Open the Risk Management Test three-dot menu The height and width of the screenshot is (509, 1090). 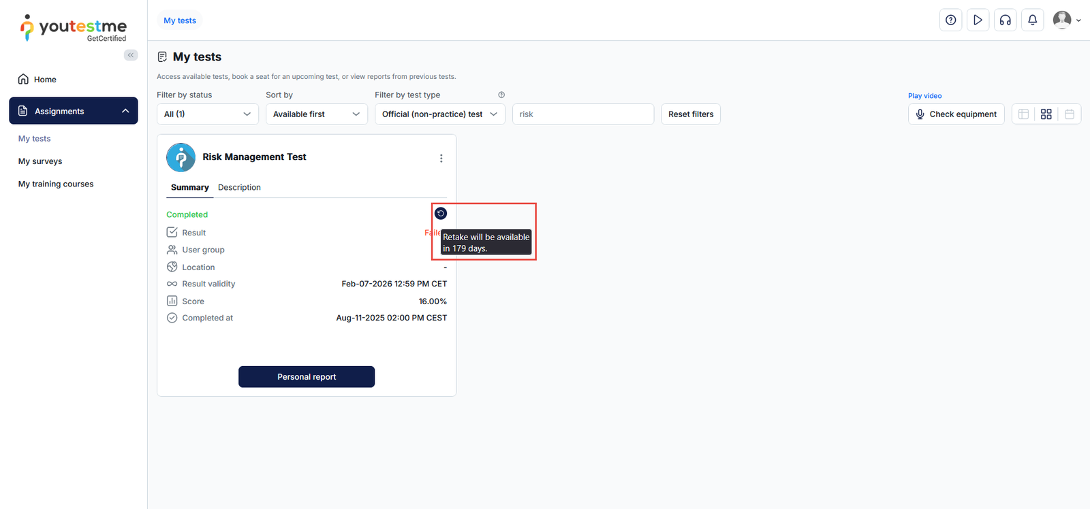click(x=441, y=159)
